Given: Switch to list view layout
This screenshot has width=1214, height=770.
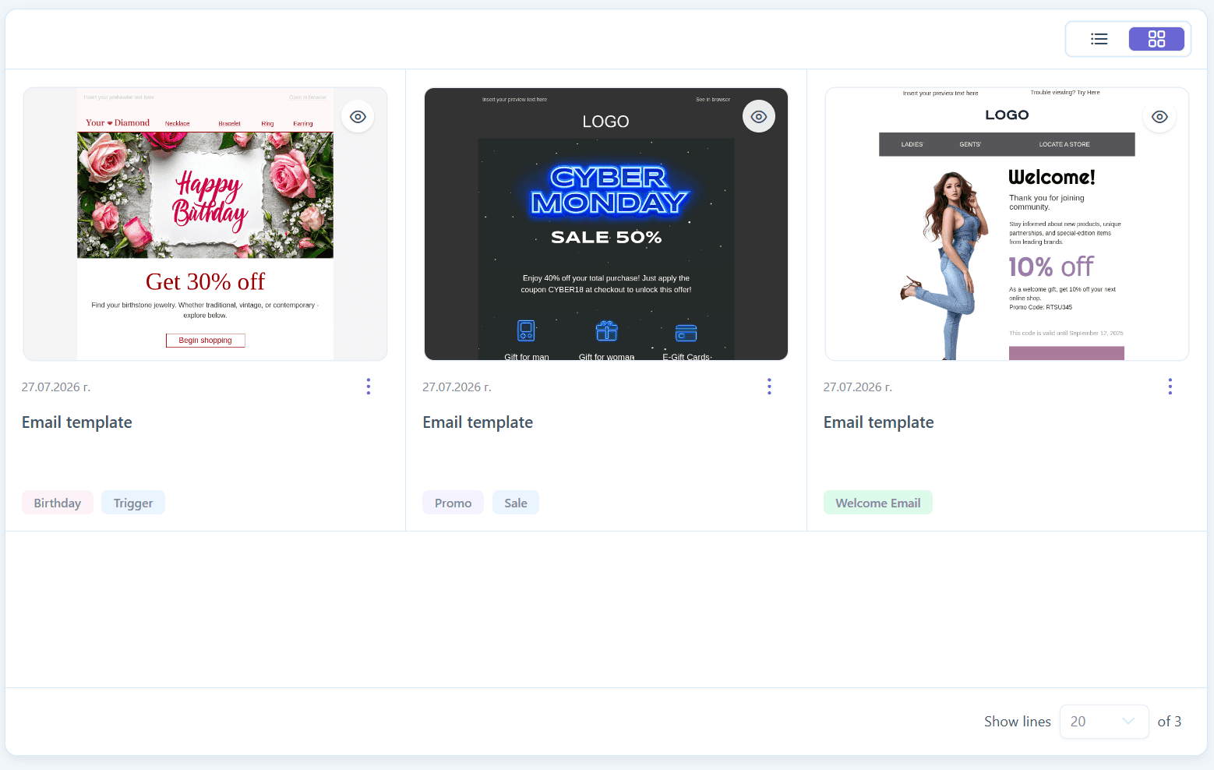Looking at the screenshot, I should tap(1099, 39).
